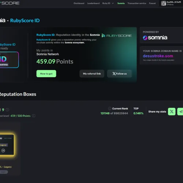The image size is (183, 183).
Task: Click the info icon beside Current Rank
Action: pyautogui.click(x=109, y=108)
